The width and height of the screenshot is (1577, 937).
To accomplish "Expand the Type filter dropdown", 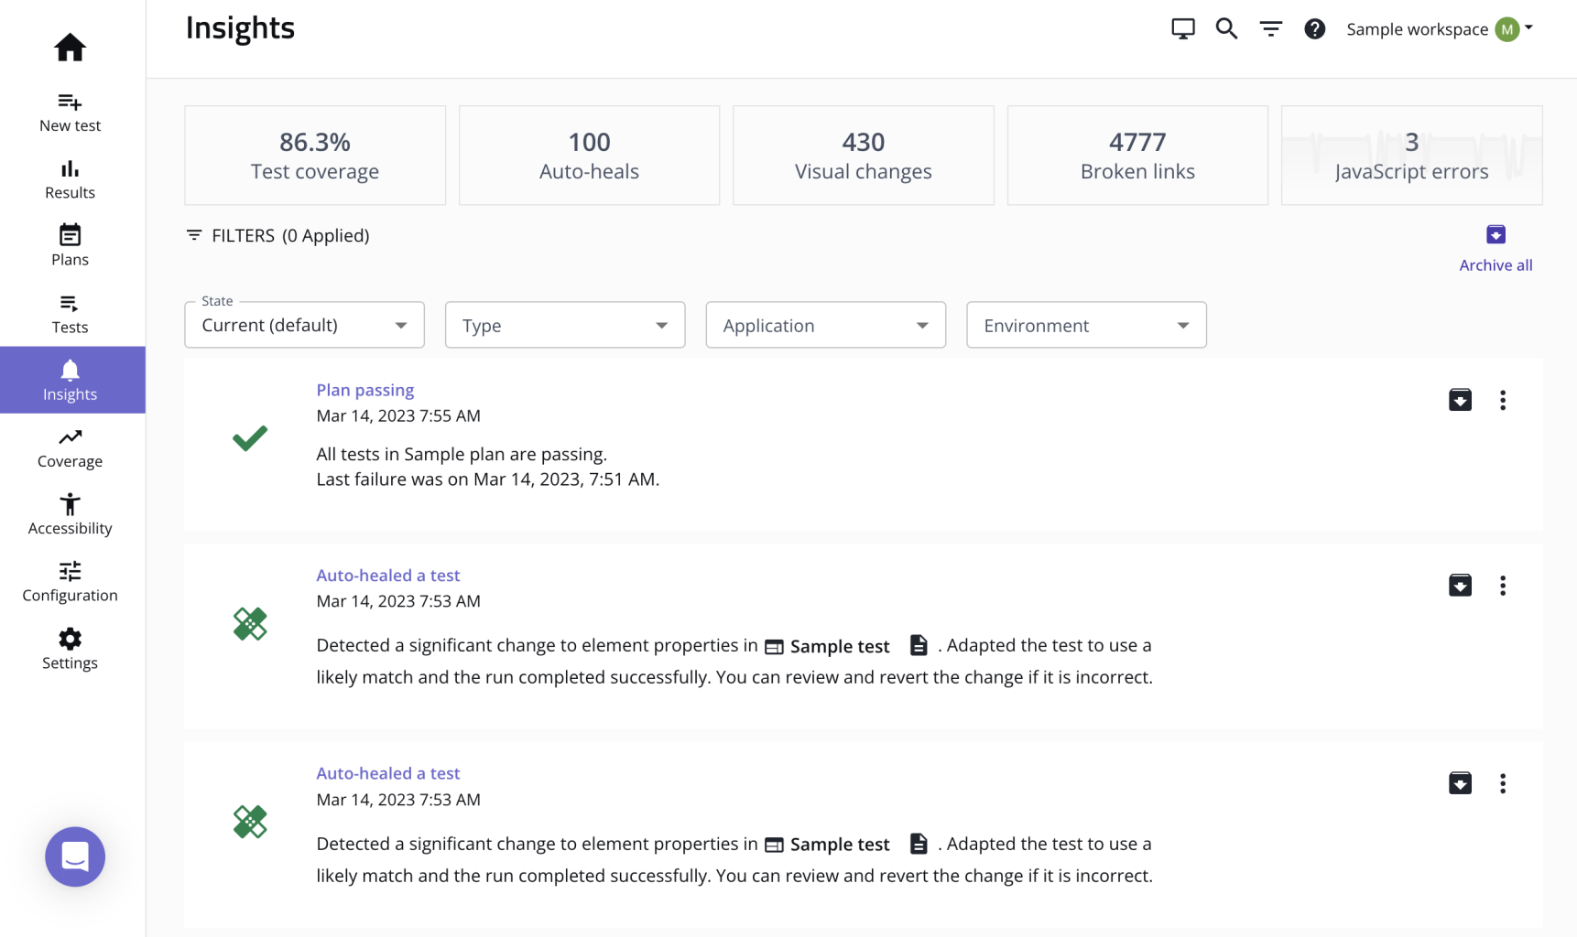I will pos(565,325).
